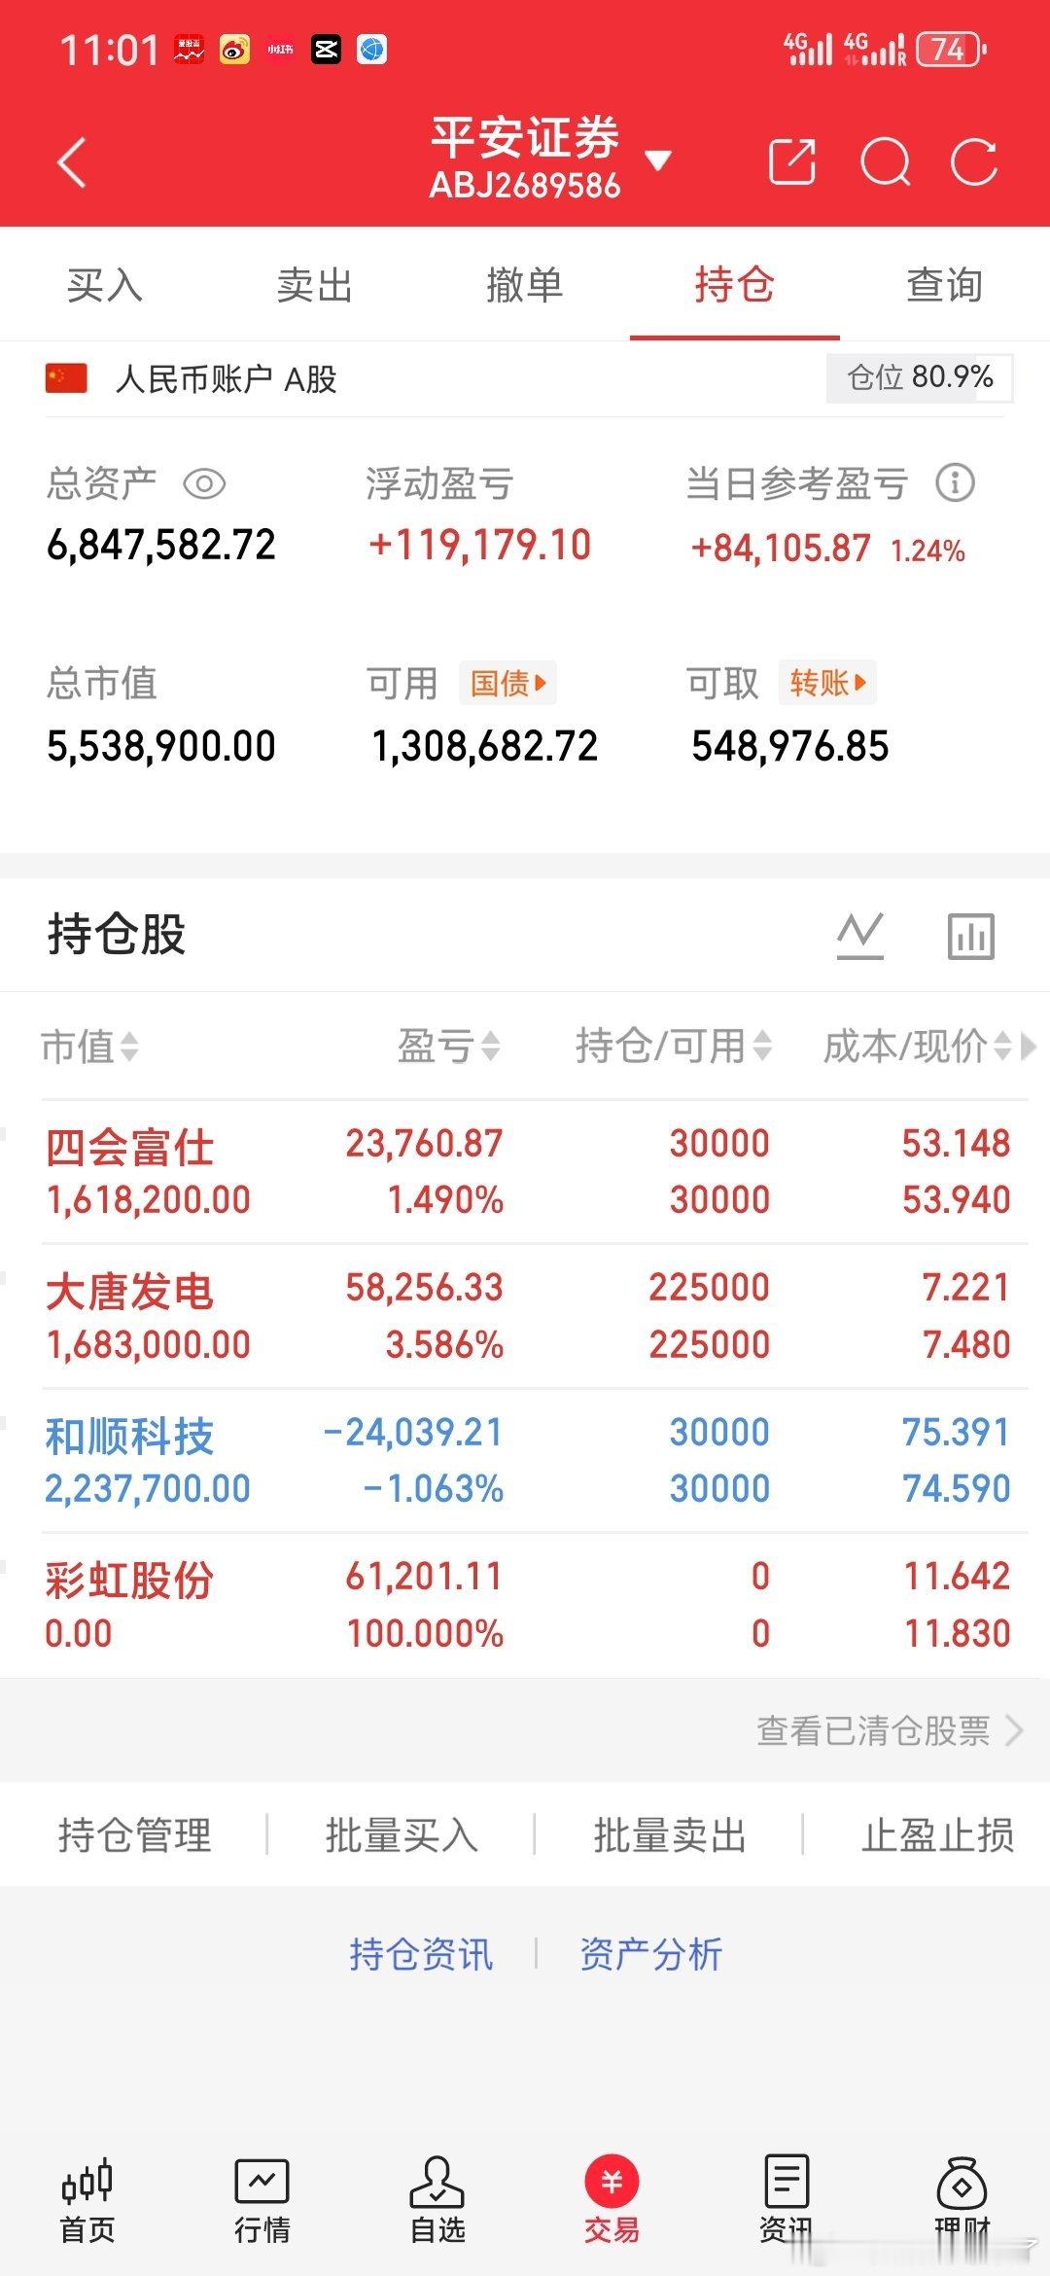Expand more columns with right arrow

pos(1028,1047)
